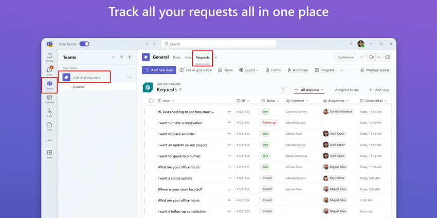
Task: Open the channel panel icon at far right
Action: [x=388, y=57]
